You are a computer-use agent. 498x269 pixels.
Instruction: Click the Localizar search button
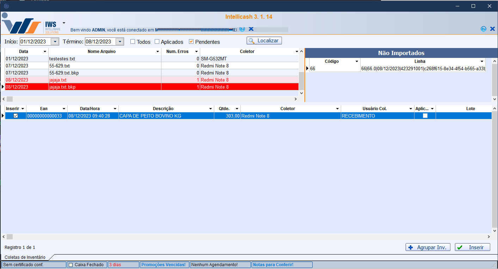pos(264,41)
